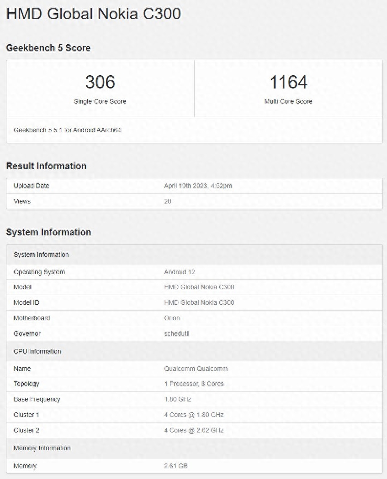Click the Qualcomm Qualcomm processor name
387x479 pixels.
[x=196, y=369]
